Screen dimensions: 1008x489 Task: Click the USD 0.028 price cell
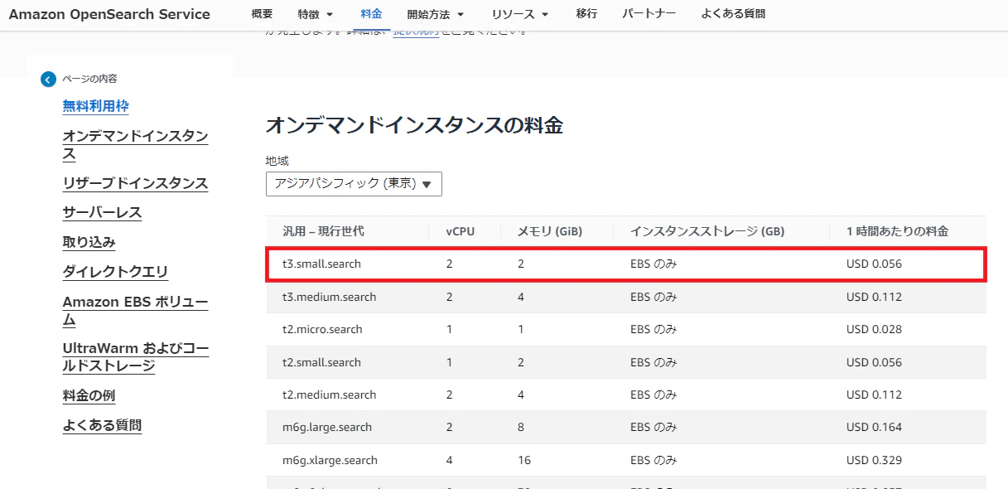pyautogui.click(x=874, y=329)
